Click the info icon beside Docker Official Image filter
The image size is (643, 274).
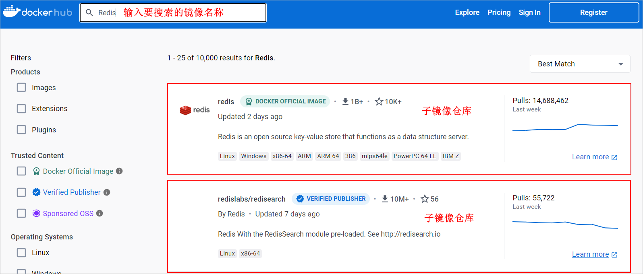[119, 171]
